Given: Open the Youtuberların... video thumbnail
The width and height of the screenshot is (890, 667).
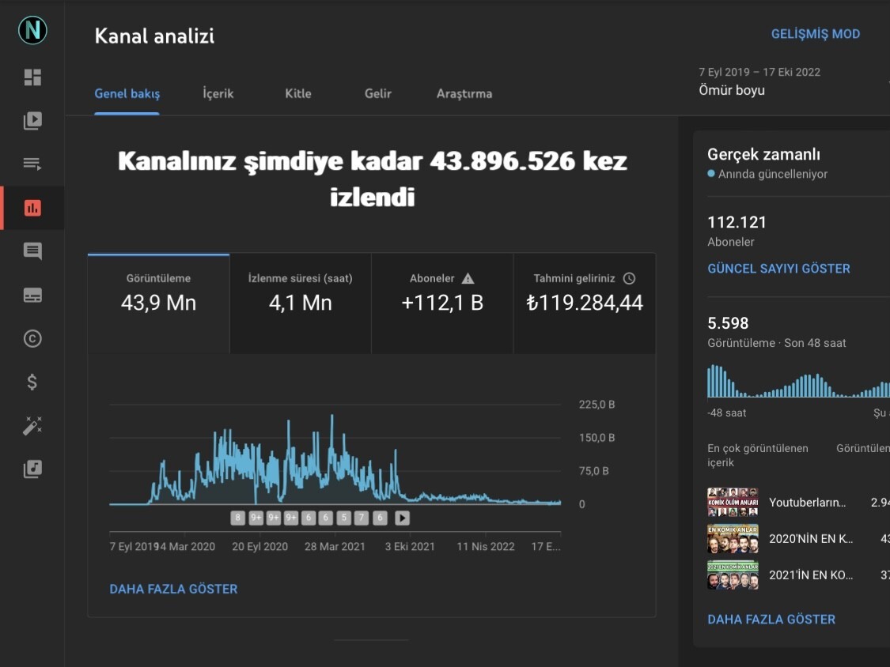Looking at the screenshot, I should (x=733, y=502).
